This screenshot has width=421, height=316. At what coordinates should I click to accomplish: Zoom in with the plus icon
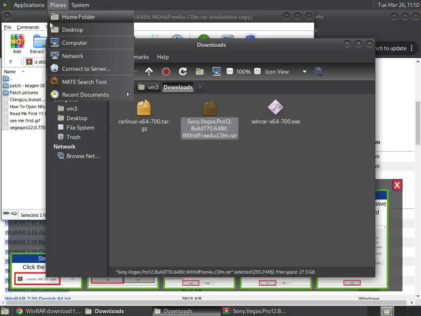click(257, 72)
